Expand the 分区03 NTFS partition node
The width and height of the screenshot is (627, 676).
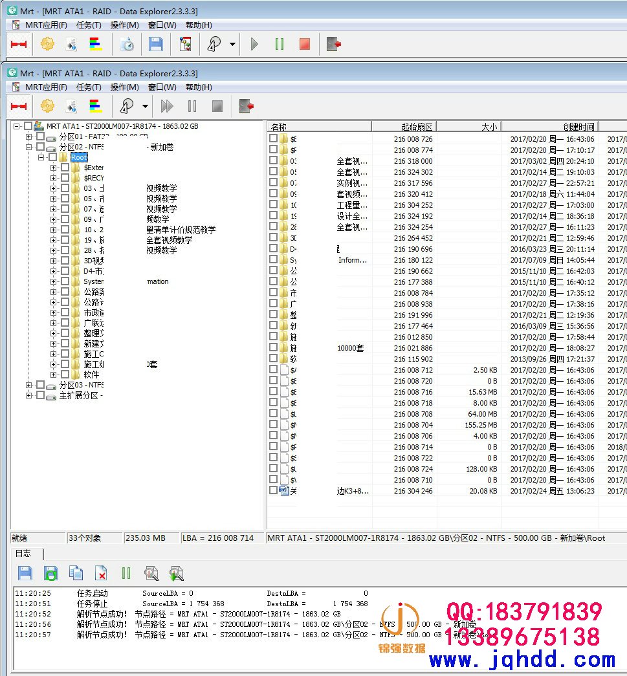[28, 385]
